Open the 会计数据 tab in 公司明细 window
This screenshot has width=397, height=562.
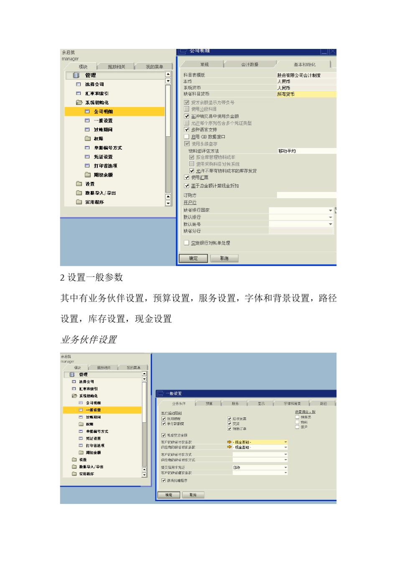pyautogui.click(x=250, y=64)
